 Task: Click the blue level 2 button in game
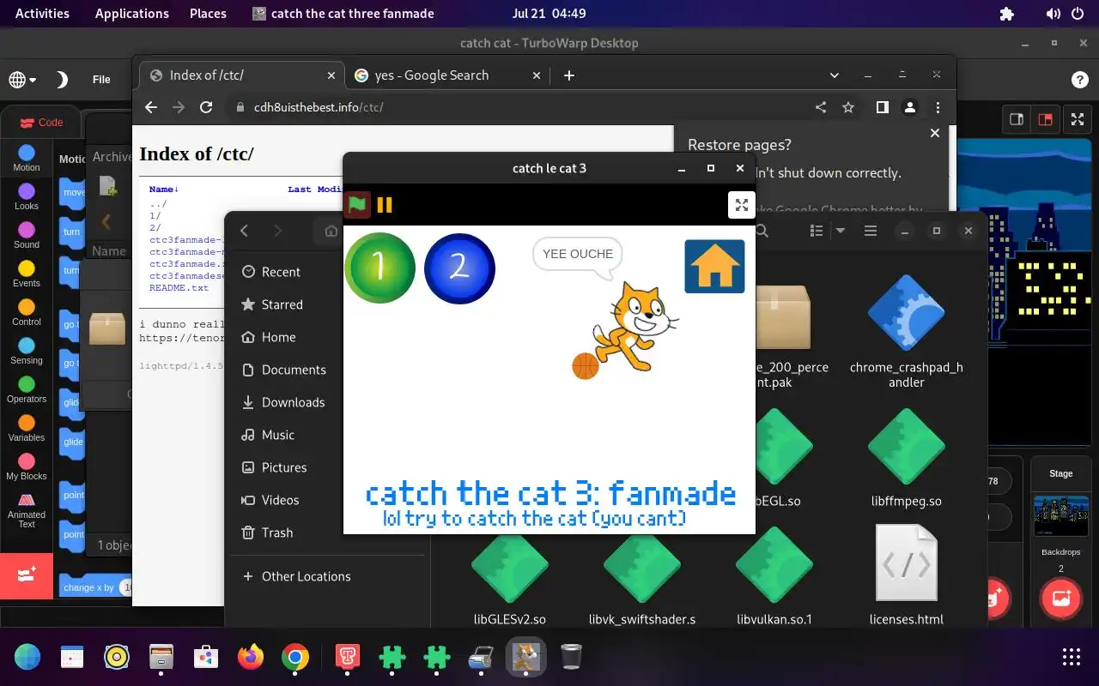pyautogui.click(x=459, y=268)
